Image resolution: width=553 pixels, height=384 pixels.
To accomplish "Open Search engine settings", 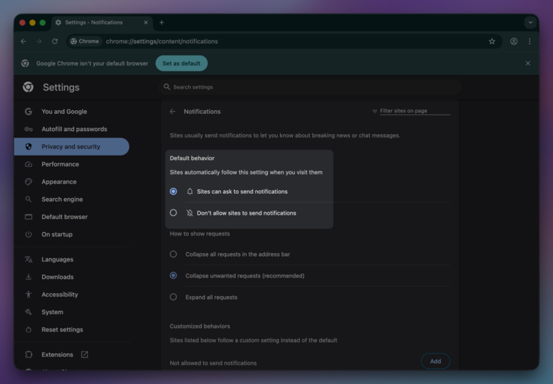I will click(x=62, y=200).
